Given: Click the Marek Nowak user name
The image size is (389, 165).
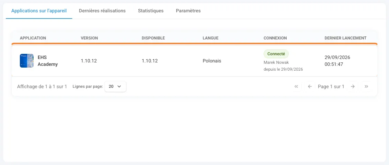Looking at the screenshot, I should tap(276, 62).
